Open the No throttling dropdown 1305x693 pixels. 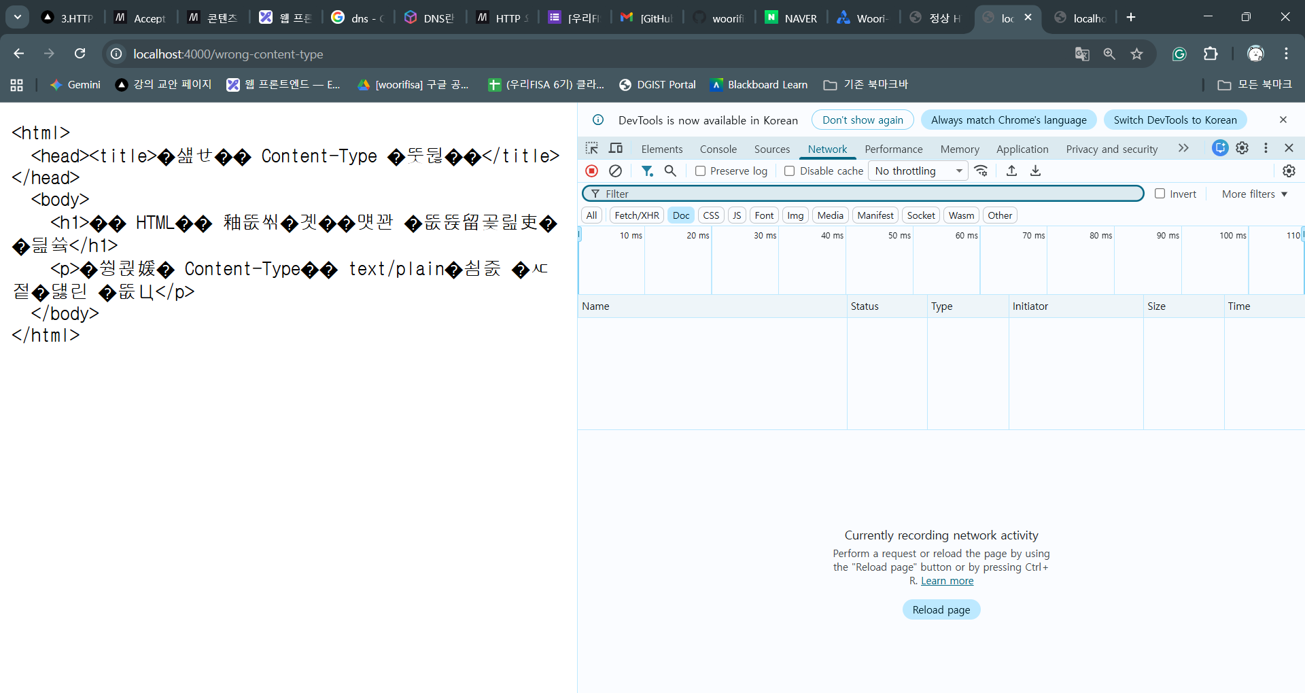click(x=918, y=171)
